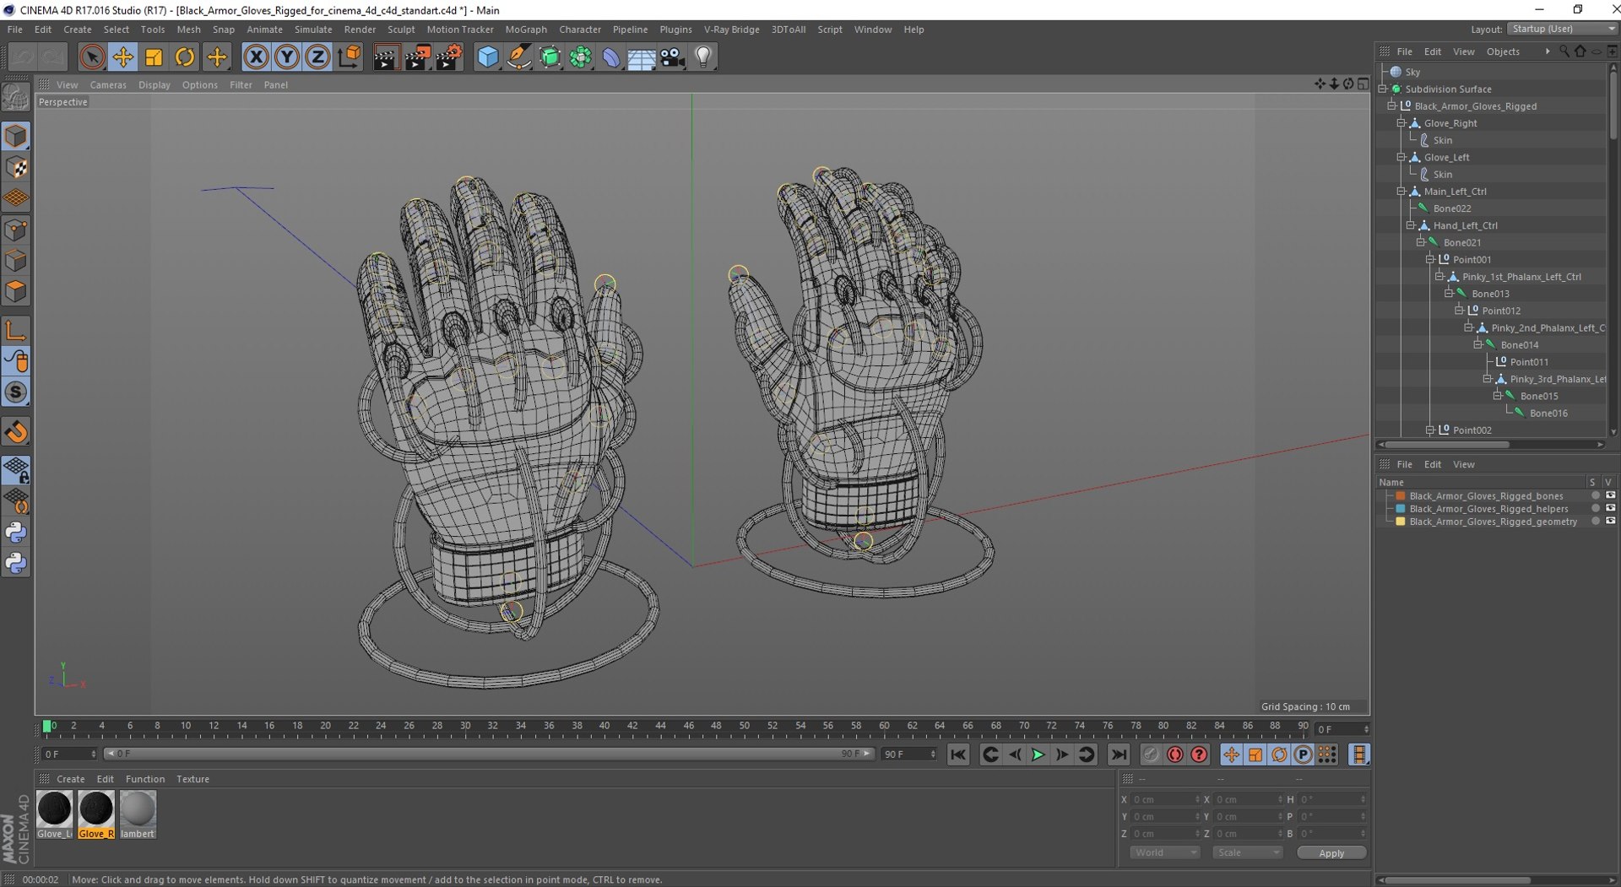Open the Character menu

(x=580, y=30)
